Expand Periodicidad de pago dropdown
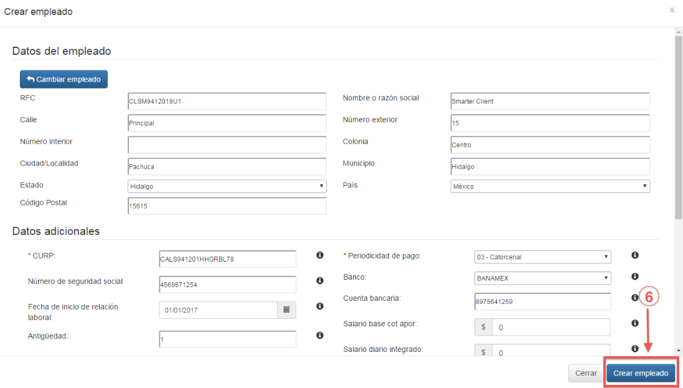Viewport: 683px width, 388px height. tap(543, 257)
